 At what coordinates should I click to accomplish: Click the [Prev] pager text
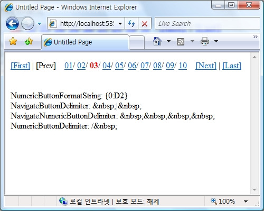click(x=46, y=66)
